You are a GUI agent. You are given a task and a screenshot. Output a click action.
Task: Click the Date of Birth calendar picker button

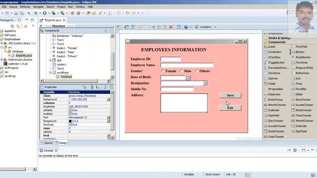tap(188, 78)
